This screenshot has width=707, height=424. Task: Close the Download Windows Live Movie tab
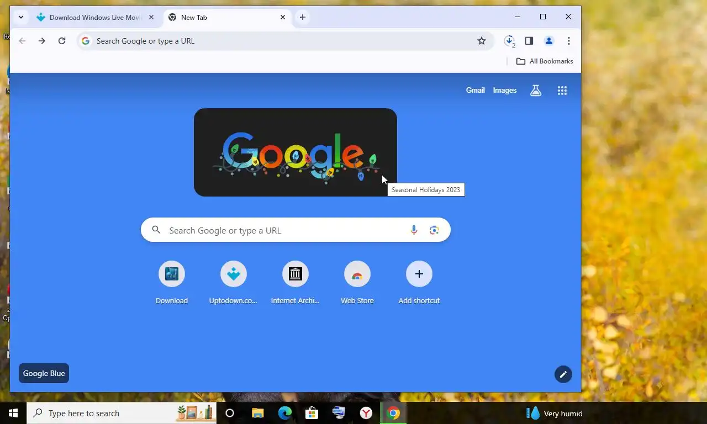pos(151,17)
